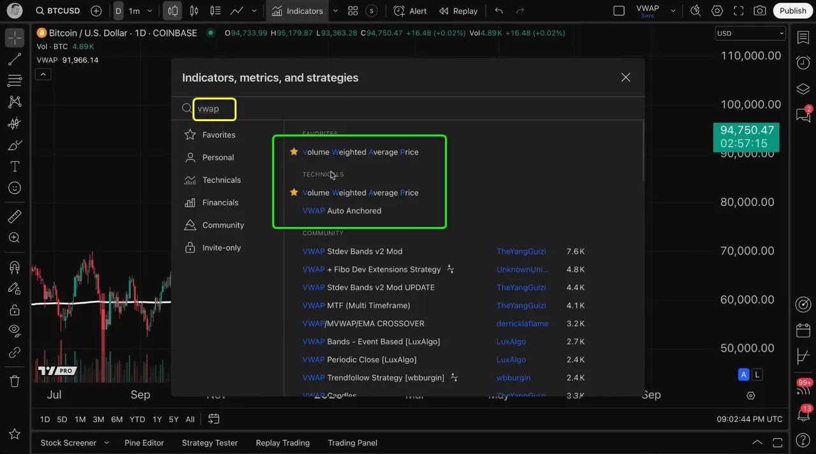The height and width of the screenshot is (454, 816).
Task: Take a chart snapshot with camera icon
Action: pos(759,11)
